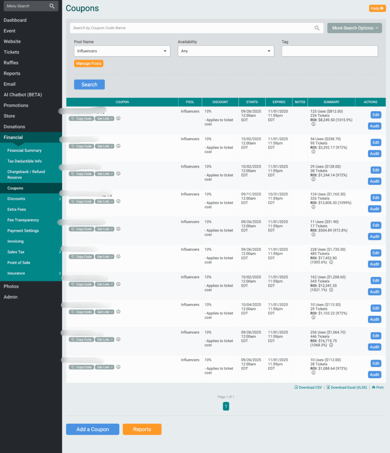The image size is (390, 453).
Task: Click the CSV file icon before Download CSV
Action: coord(296,387)
